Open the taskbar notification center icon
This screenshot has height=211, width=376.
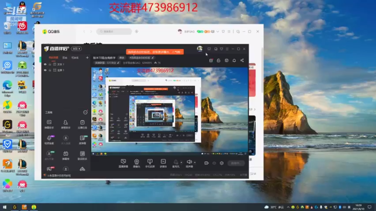pyautogui.click(x=369, y=207)
